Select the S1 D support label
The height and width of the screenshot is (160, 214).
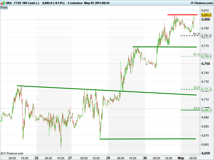[x=197, y=54]
